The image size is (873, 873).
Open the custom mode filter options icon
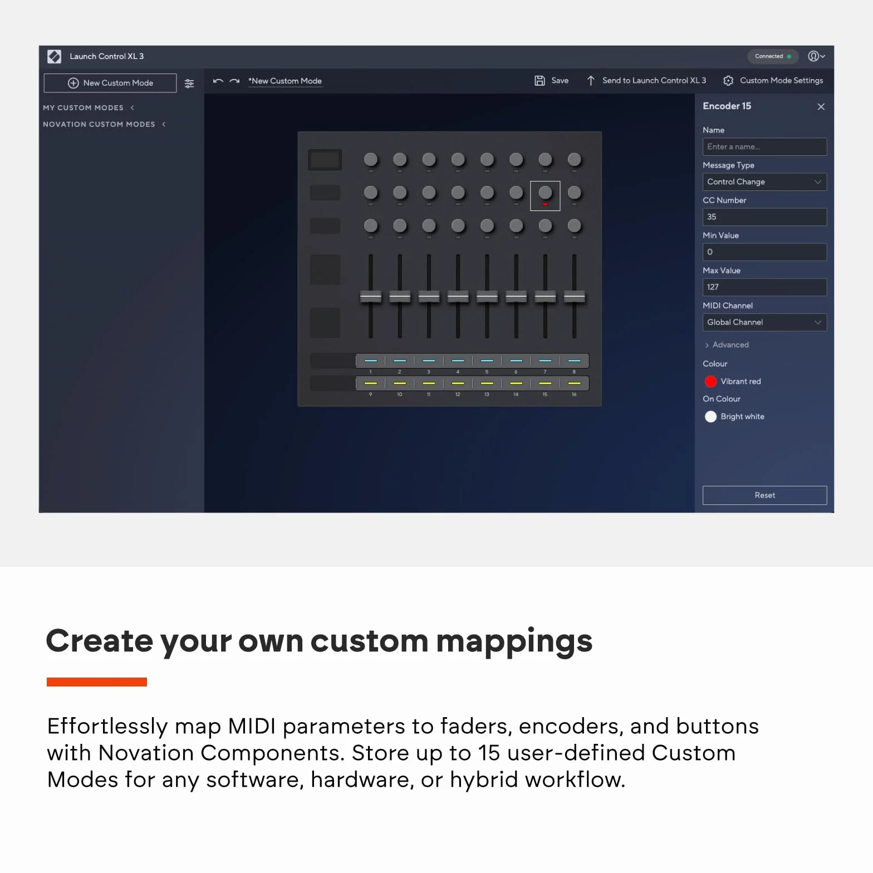pos(189,83)
